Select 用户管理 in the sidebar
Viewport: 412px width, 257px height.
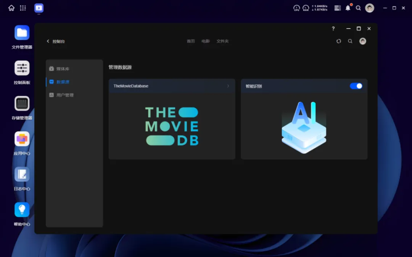[x=65, y=95]
